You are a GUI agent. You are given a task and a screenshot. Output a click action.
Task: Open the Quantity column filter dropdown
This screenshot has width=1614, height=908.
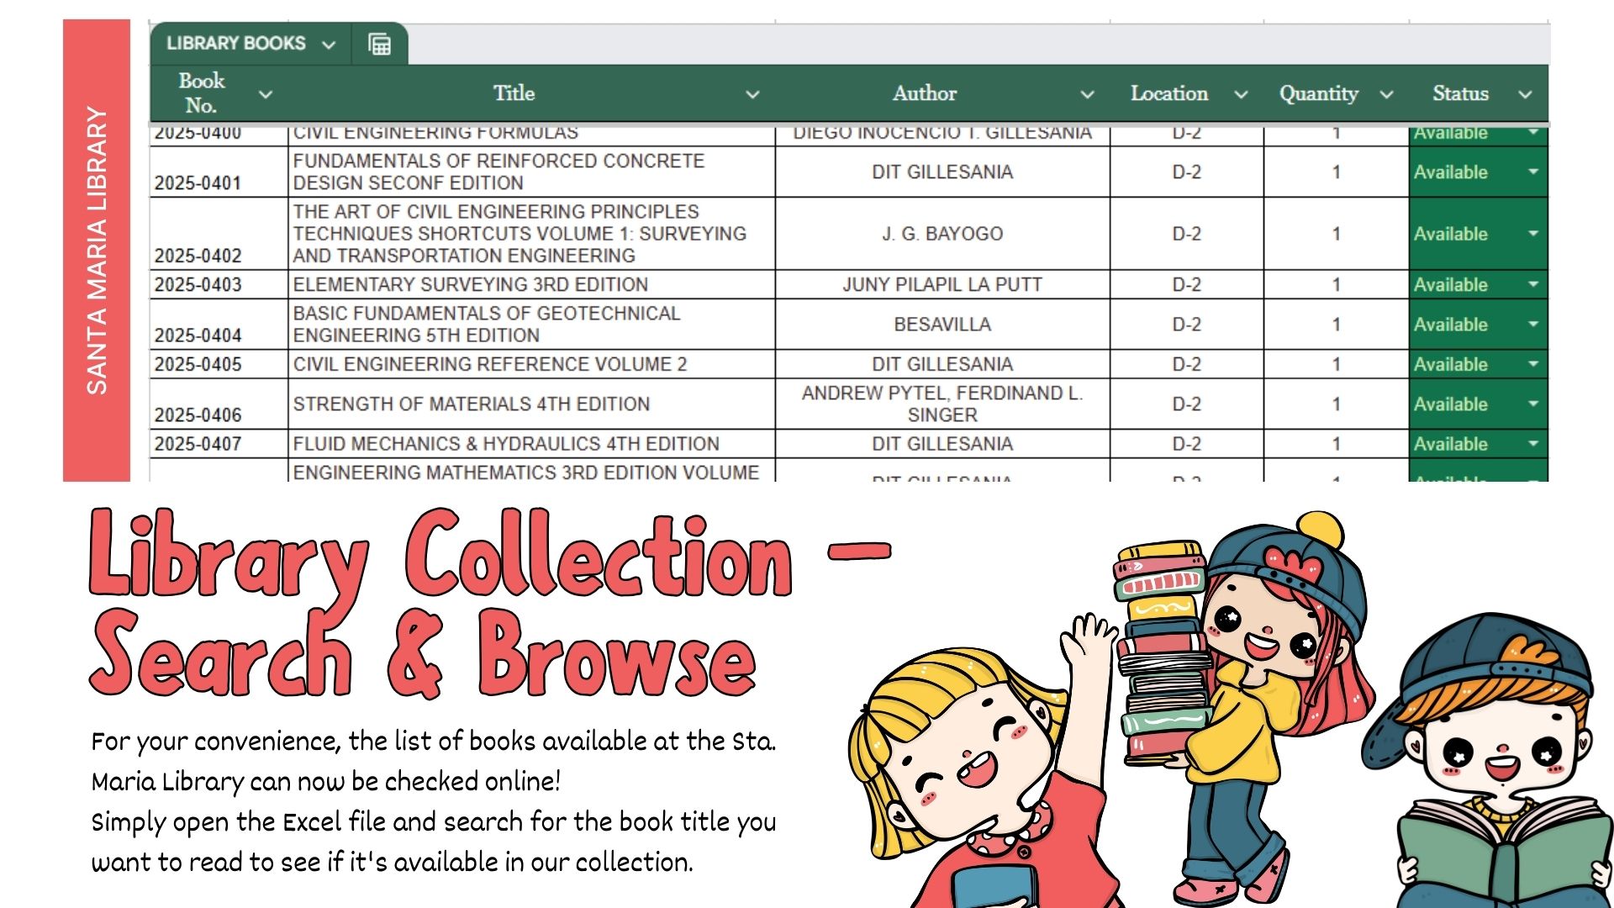[1386, 94]
